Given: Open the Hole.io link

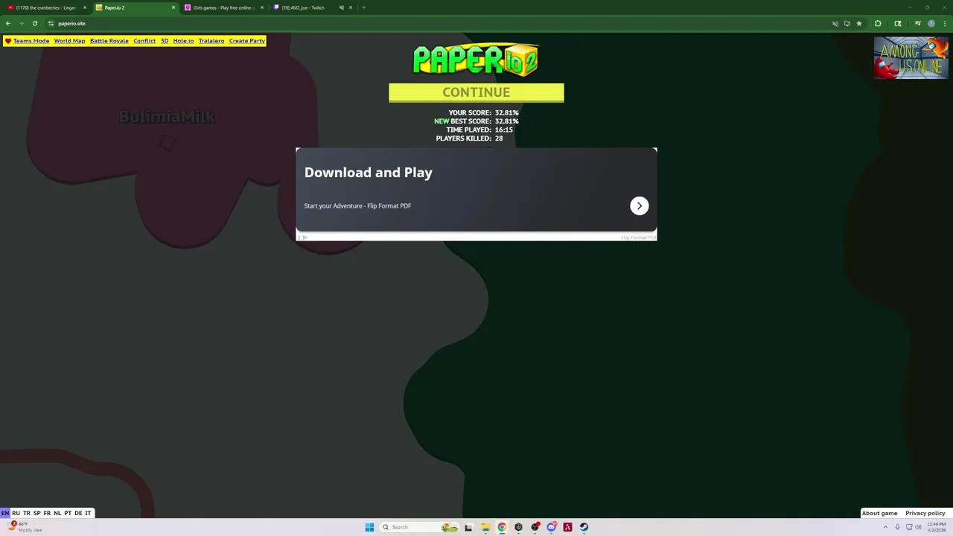Looking at the screenshot, I should pos(183,41).
